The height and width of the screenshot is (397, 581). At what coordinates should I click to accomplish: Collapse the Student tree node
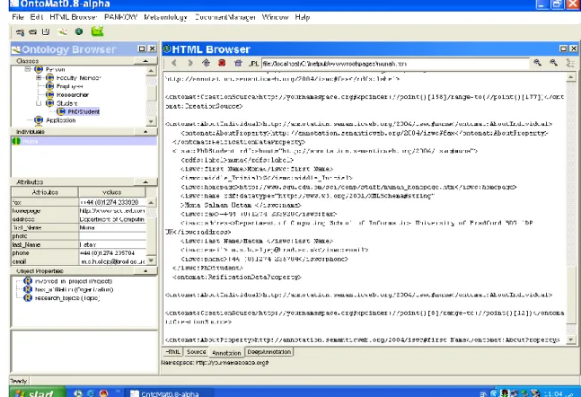pos(39,103)
